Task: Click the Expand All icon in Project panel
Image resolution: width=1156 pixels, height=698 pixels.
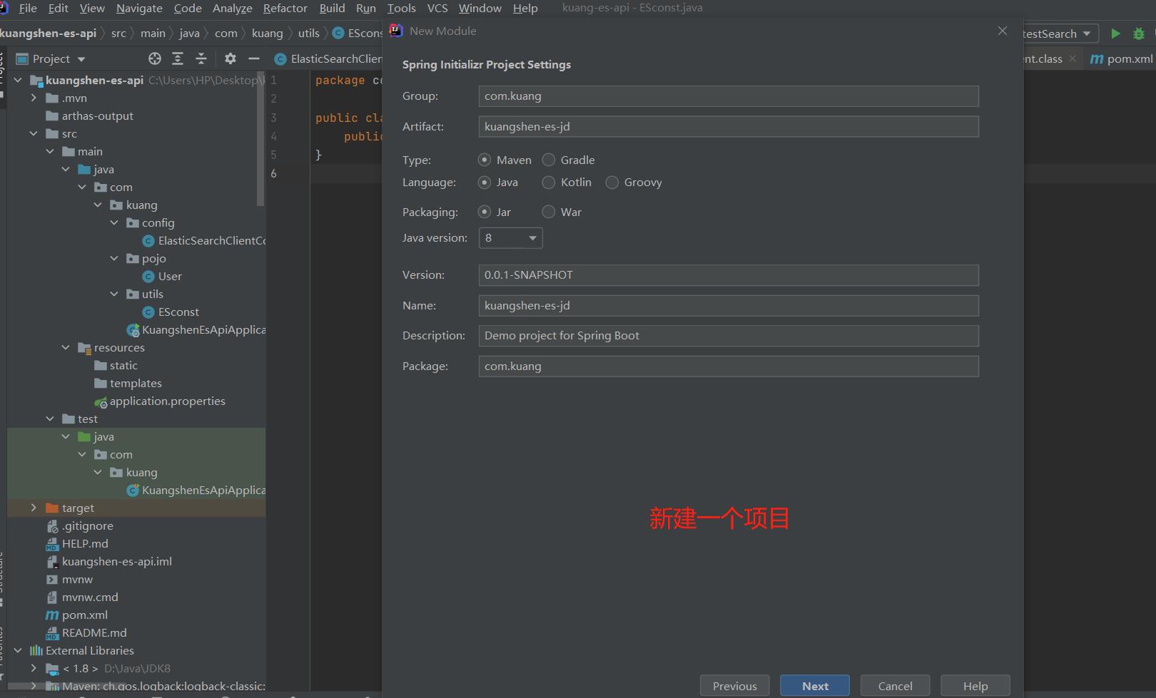Action: (x=178, y=58)
